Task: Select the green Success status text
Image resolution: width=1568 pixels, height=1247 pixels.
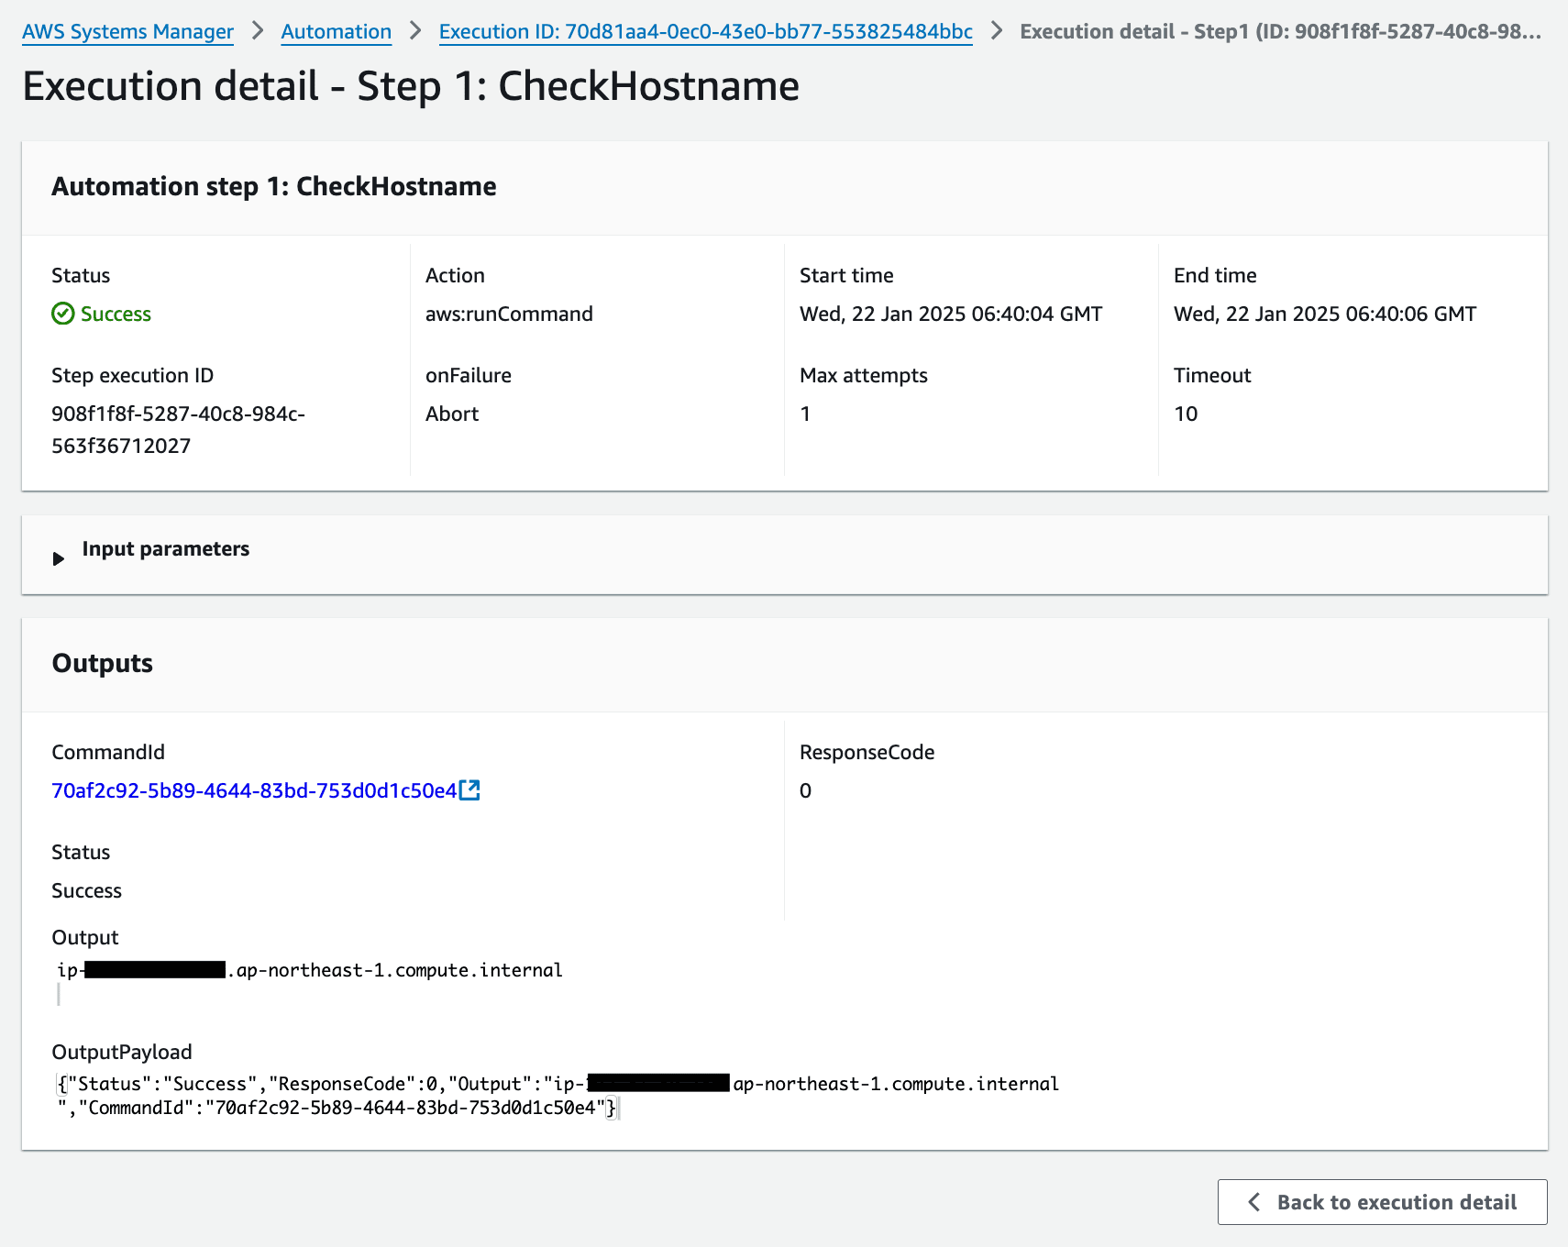Action: (x=116, y=314)
